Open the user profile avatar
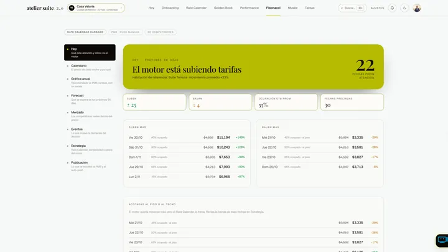 tap(417, 8)
